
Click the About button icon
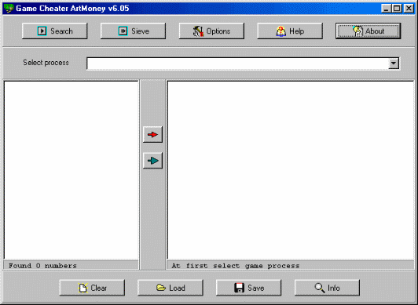pos(357,31)
